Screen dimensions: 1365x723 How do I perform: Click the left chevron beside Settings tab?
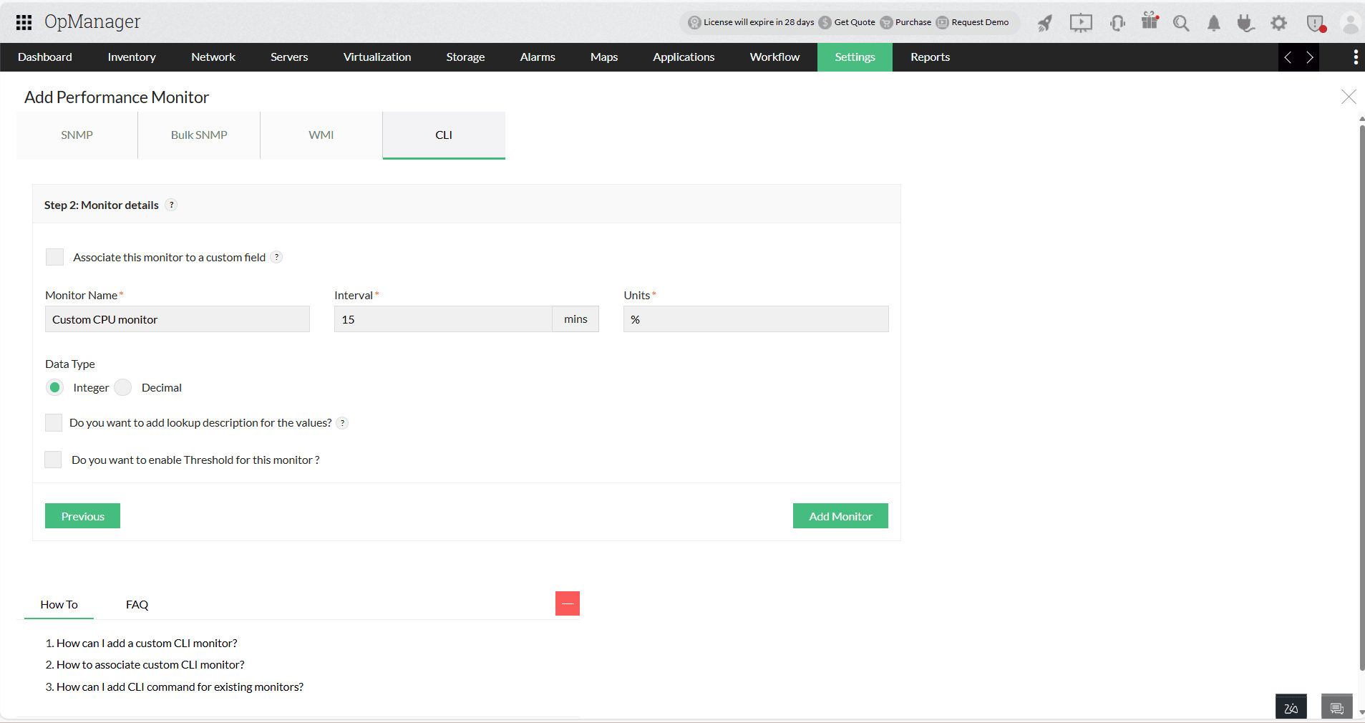tap(1289, 57)
